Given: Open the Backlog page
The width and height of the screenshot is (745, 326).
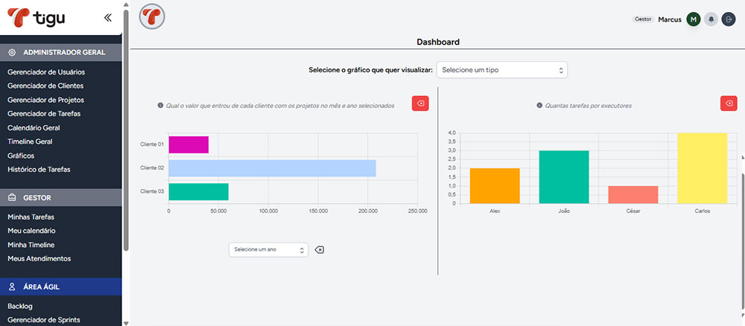Looking at the screenshot, I should (x=20, y=306).
